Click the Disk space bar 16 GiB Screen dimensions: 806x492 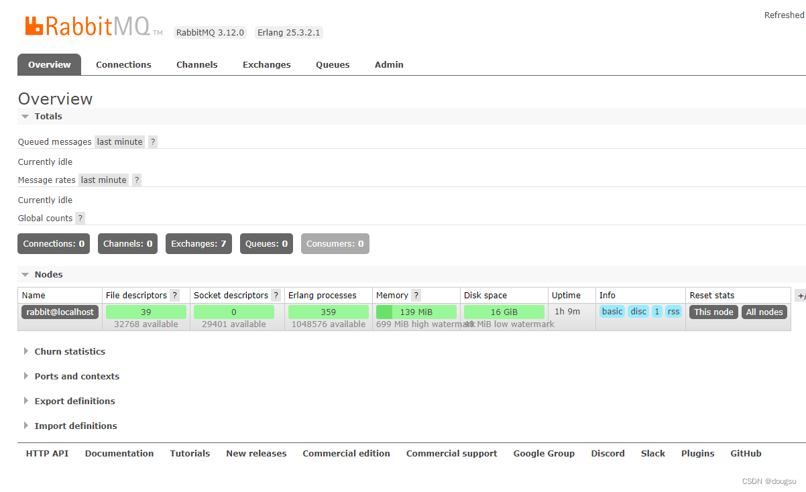pos(504,312)
